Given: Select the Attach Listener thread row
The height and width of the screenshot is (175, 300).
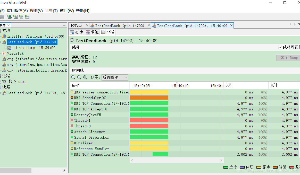Looking at the screenshot, I should tap(184, 132).
